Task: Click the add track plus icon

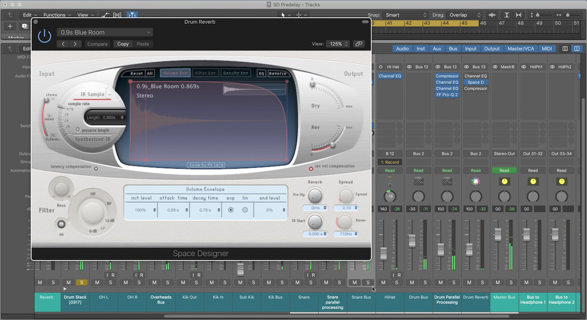Action: coord(10,26)
